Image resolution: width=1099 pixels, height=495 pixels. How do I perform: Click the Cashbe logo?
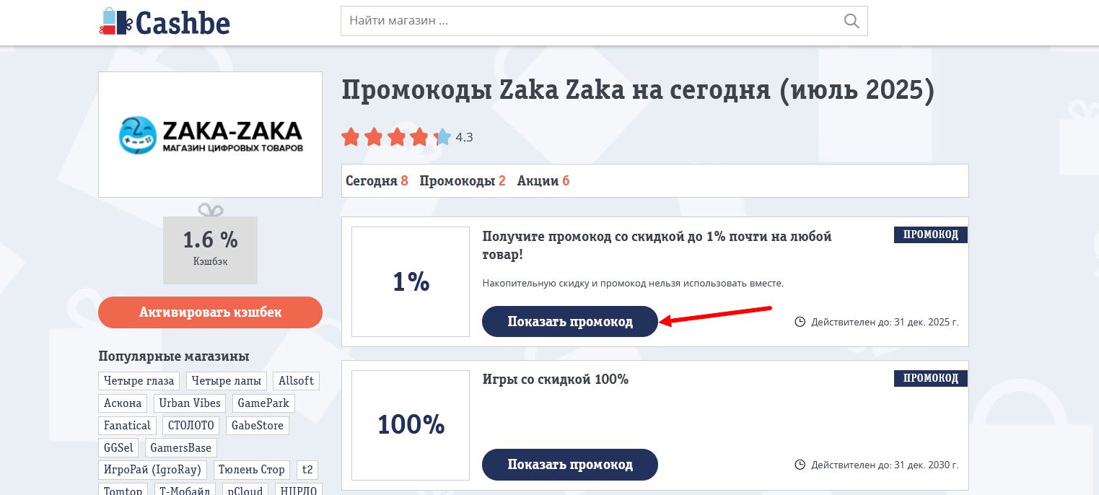click(x=165, y=22)
